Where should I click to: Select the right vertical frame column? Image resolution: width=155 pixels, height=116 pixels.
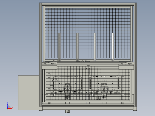coord(135,54)
